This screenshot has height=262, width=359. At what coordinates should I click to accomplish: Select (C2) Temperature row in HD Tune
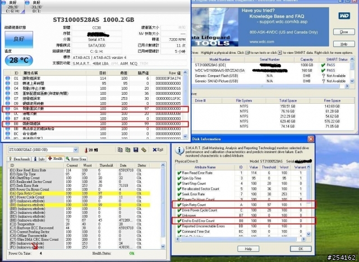80,224
